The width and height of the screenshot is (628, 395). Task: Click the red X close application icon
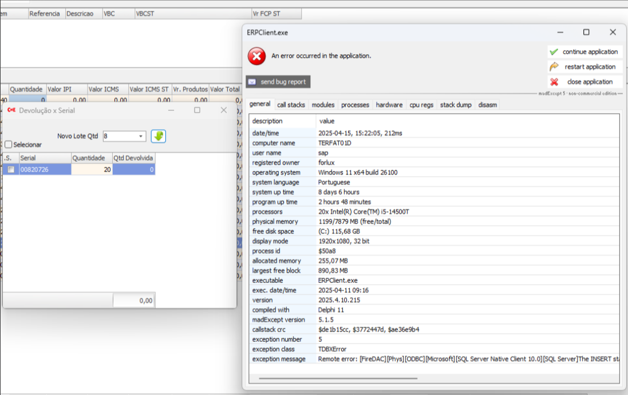coord(554,82)
